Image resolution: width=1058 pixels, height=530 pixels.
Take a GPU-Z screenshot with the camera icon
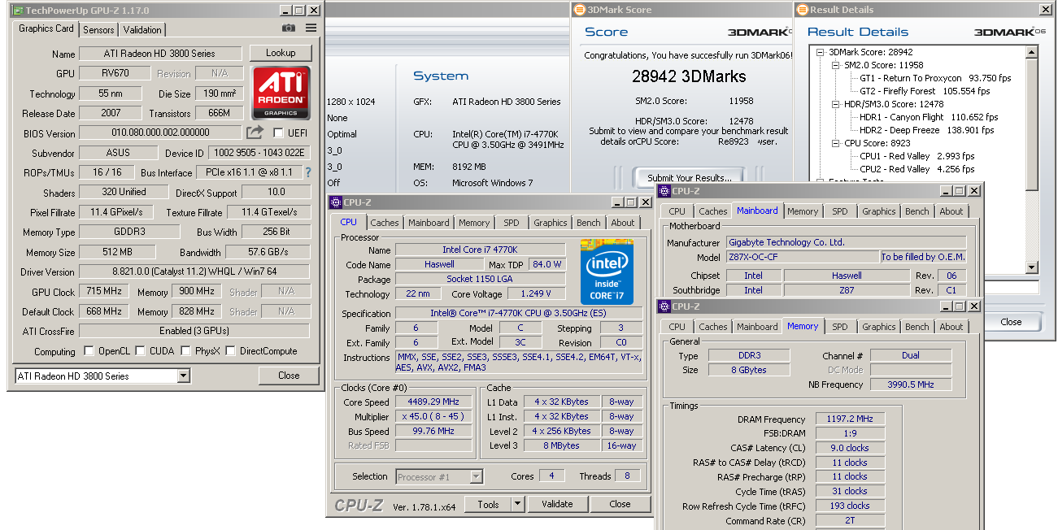click(289, 28)
